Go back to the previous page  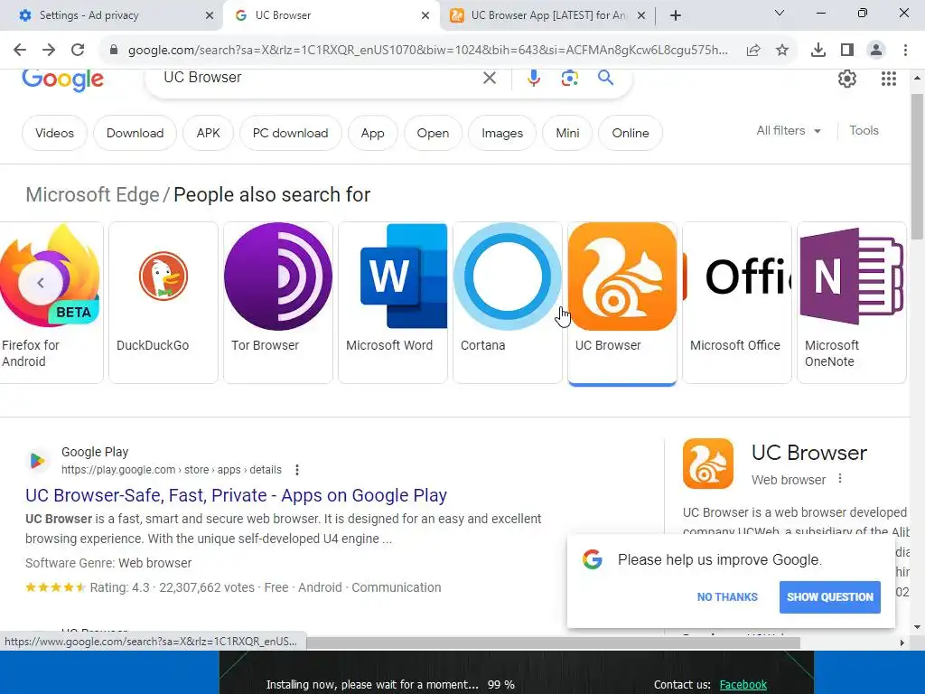(x=20, y=51)
